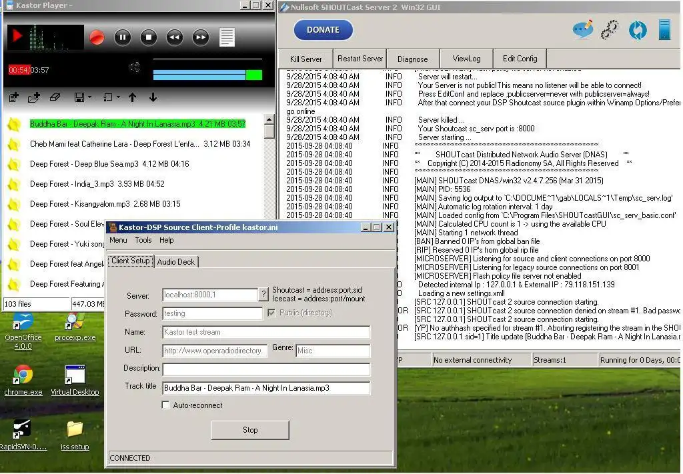This screenshot has width=683, height=474.
Task: Click the Password field
Action: (x=213, y=313)
